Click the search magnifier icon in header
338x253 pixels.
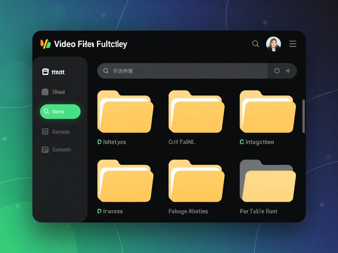click(x=256, y=44)
